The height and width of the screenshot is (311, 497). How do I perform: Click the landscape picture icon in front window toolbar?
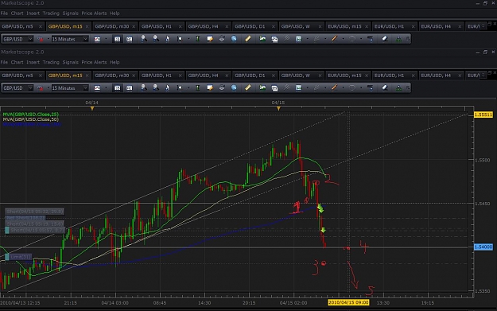click(x=262, y=87)
